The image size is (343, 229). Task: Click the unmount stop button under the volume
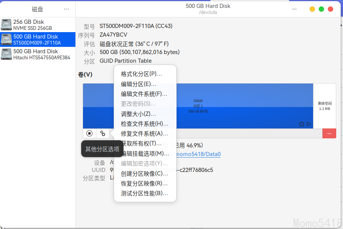(89, 133)
